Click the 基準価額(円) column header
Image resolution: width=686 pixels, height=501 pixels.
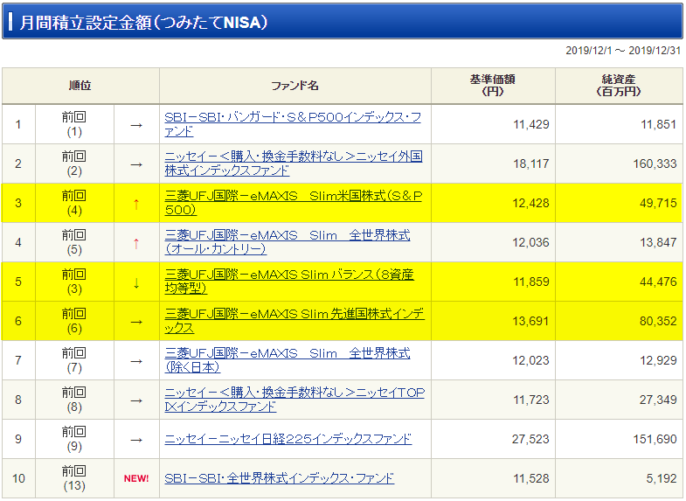pos(493,86)
